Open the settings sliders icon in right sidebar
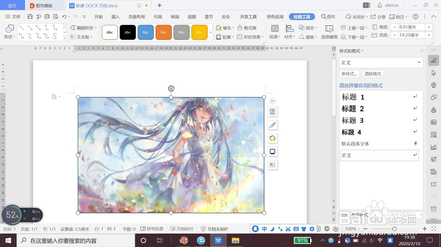 [434, 159]
